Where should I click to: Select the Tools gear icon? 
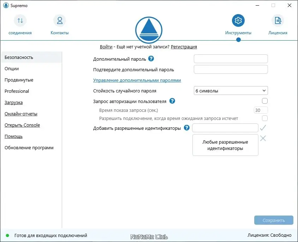tap(238, 20)
